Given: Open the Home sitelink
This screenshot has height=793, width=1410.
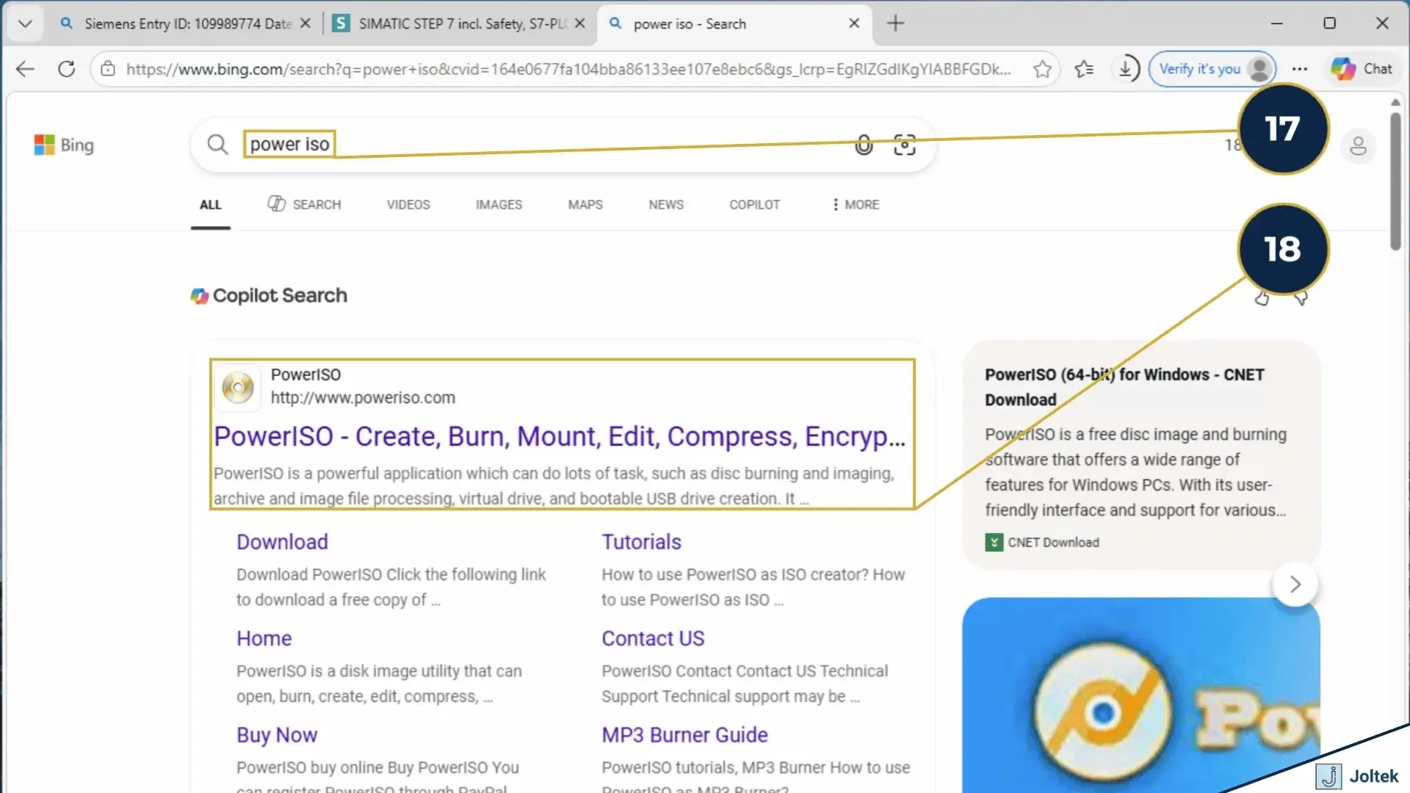Looking at the screenshot, I should click(264, 639).
